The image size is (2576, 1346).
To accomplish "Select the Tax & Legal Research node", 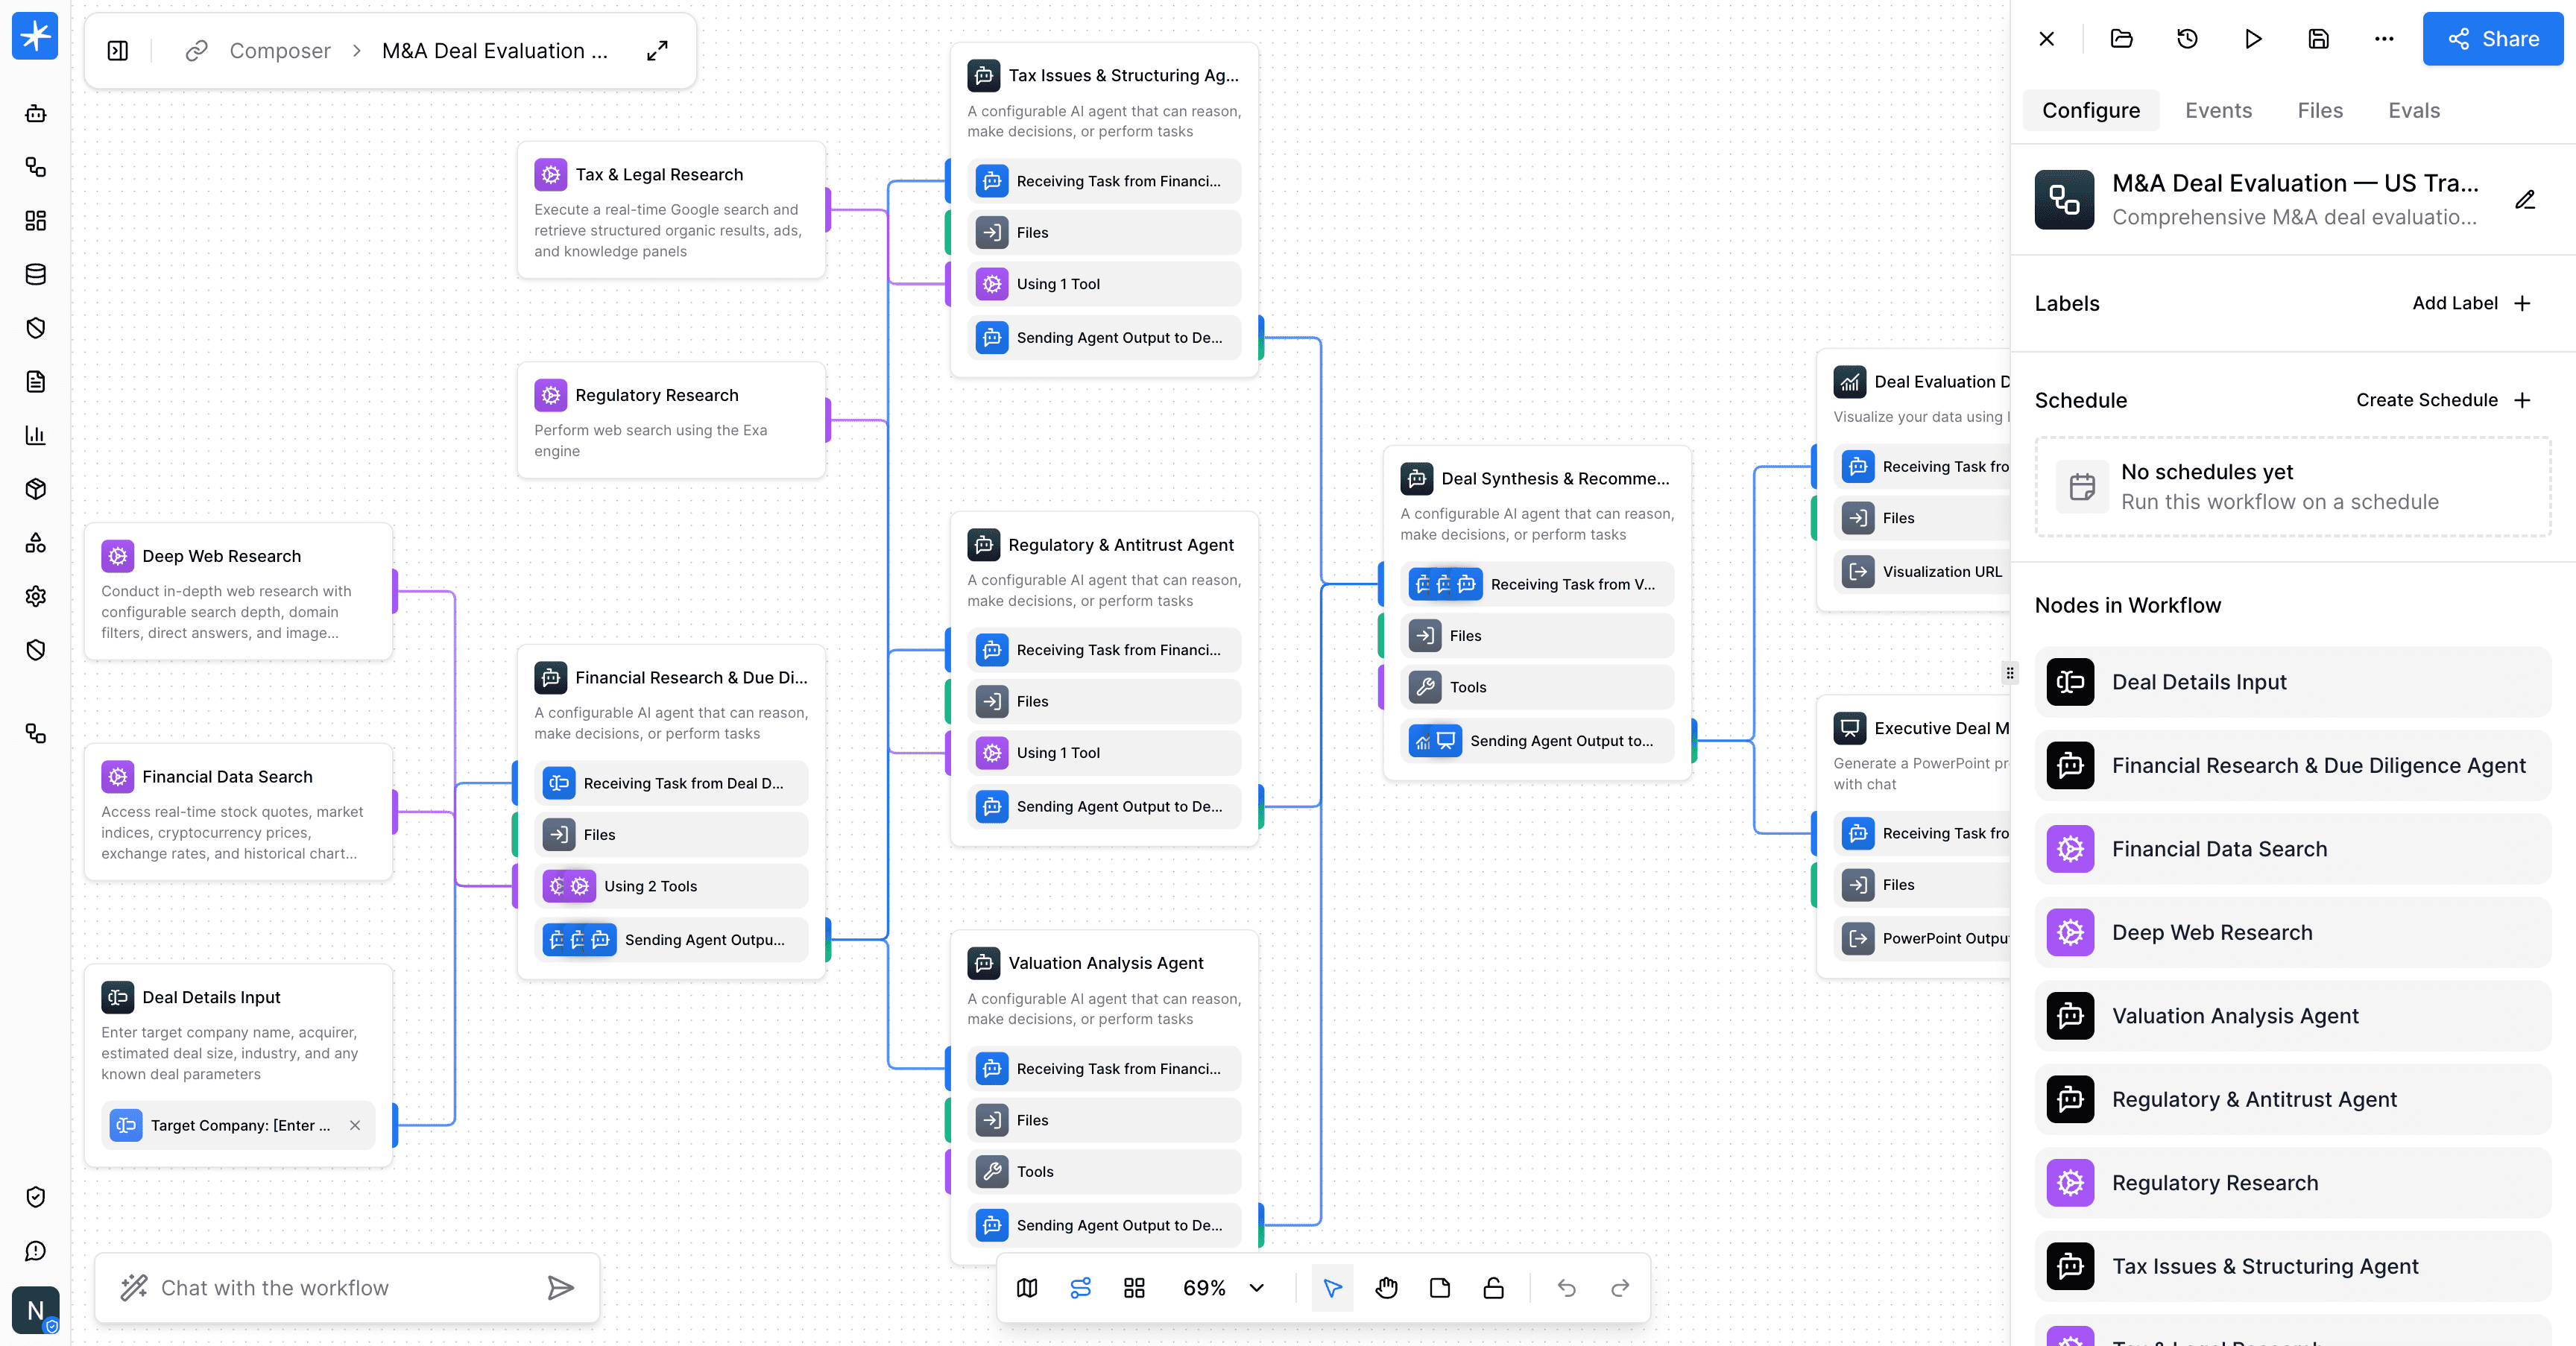I will point(671,210).
